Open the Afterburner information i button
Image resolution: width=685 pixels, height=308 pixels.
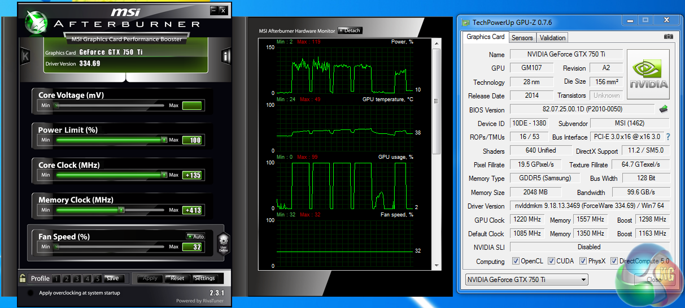tap(226, 57)
